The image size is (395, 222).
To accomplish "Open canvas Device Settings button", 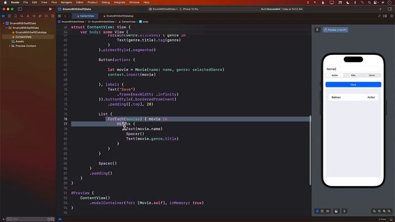I will pyautogui.click(x=336, y=211).
